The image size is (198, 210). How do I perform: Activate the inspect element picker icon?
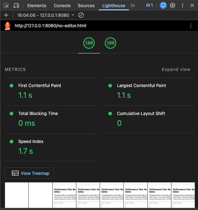(6, 5)
